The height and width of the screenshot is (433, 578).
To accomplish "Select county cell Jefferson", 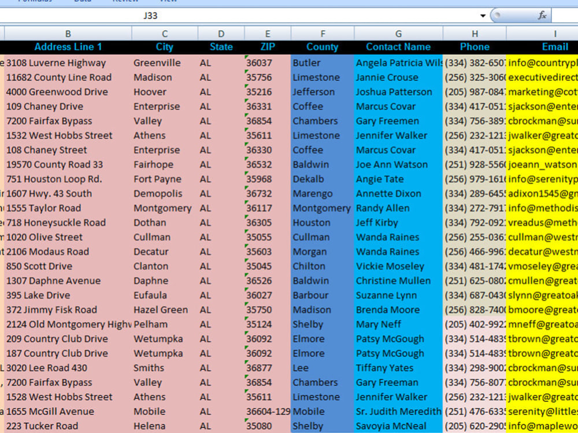I will click(323, 92).
